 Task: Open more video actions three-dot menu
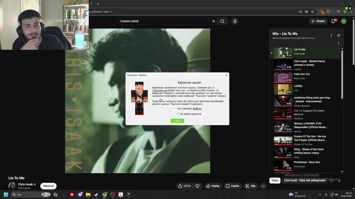pos(263,186)
